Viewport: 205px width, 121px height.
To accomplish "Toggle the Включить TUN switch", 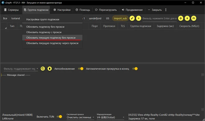I will tap(59, 116).
